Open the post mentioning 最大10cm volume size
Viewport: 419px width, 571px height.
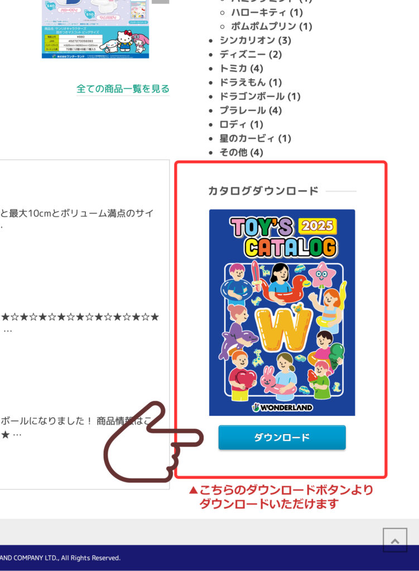(x=77, y=214)
